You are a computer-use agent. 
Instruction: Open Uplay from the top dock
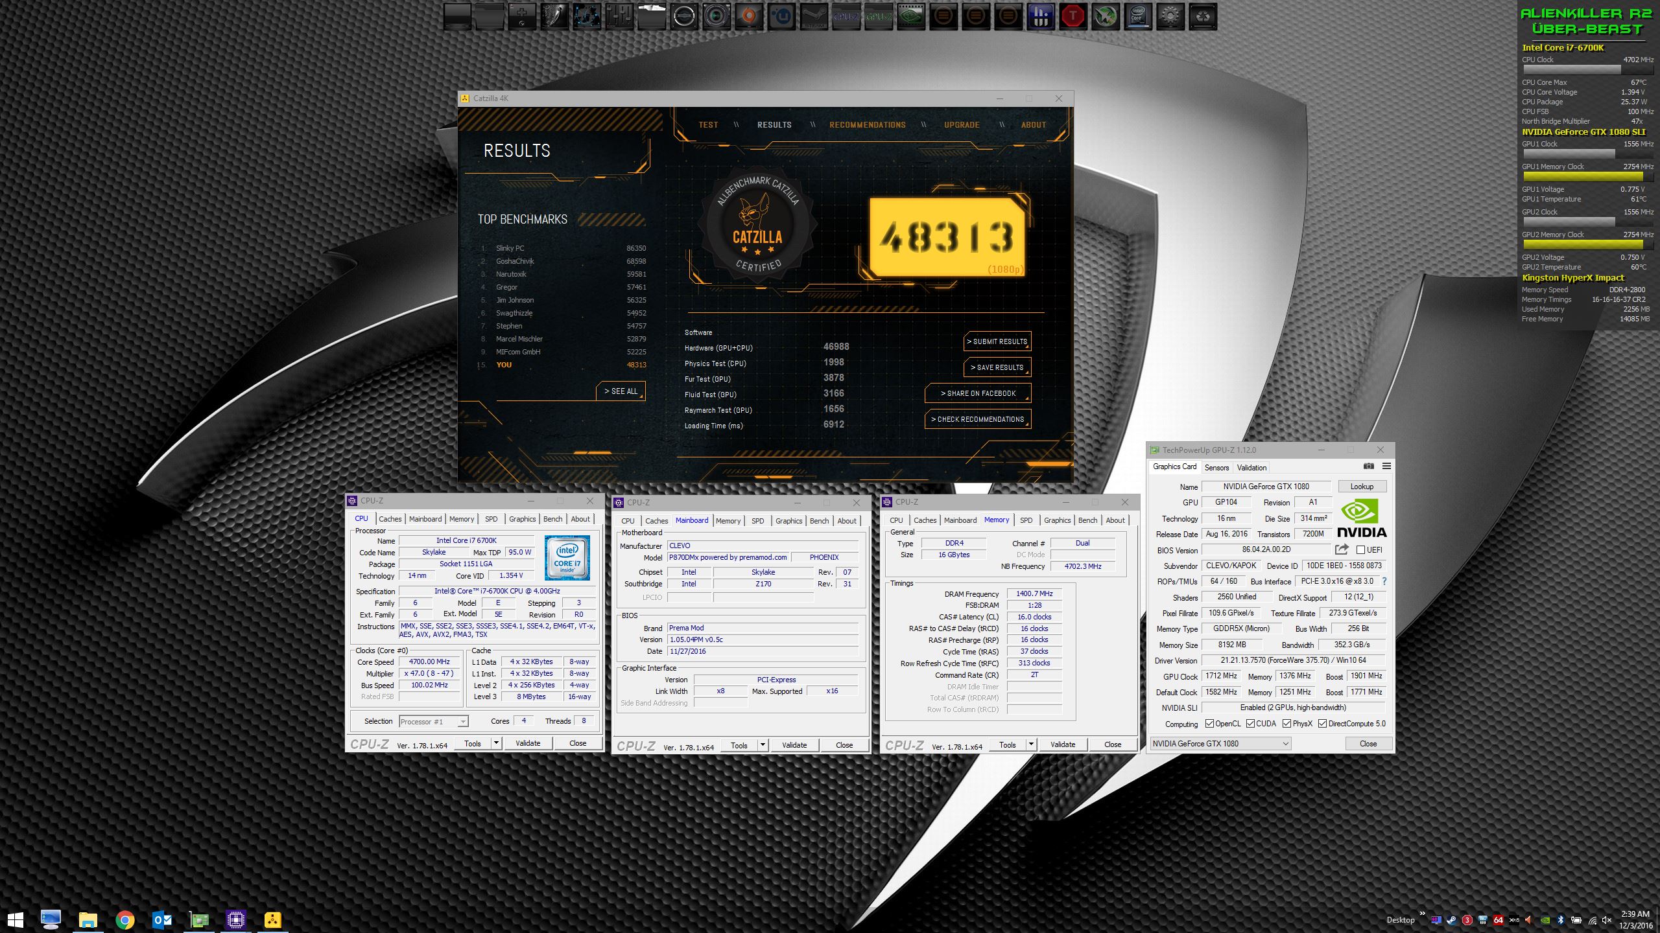point(781,16)
